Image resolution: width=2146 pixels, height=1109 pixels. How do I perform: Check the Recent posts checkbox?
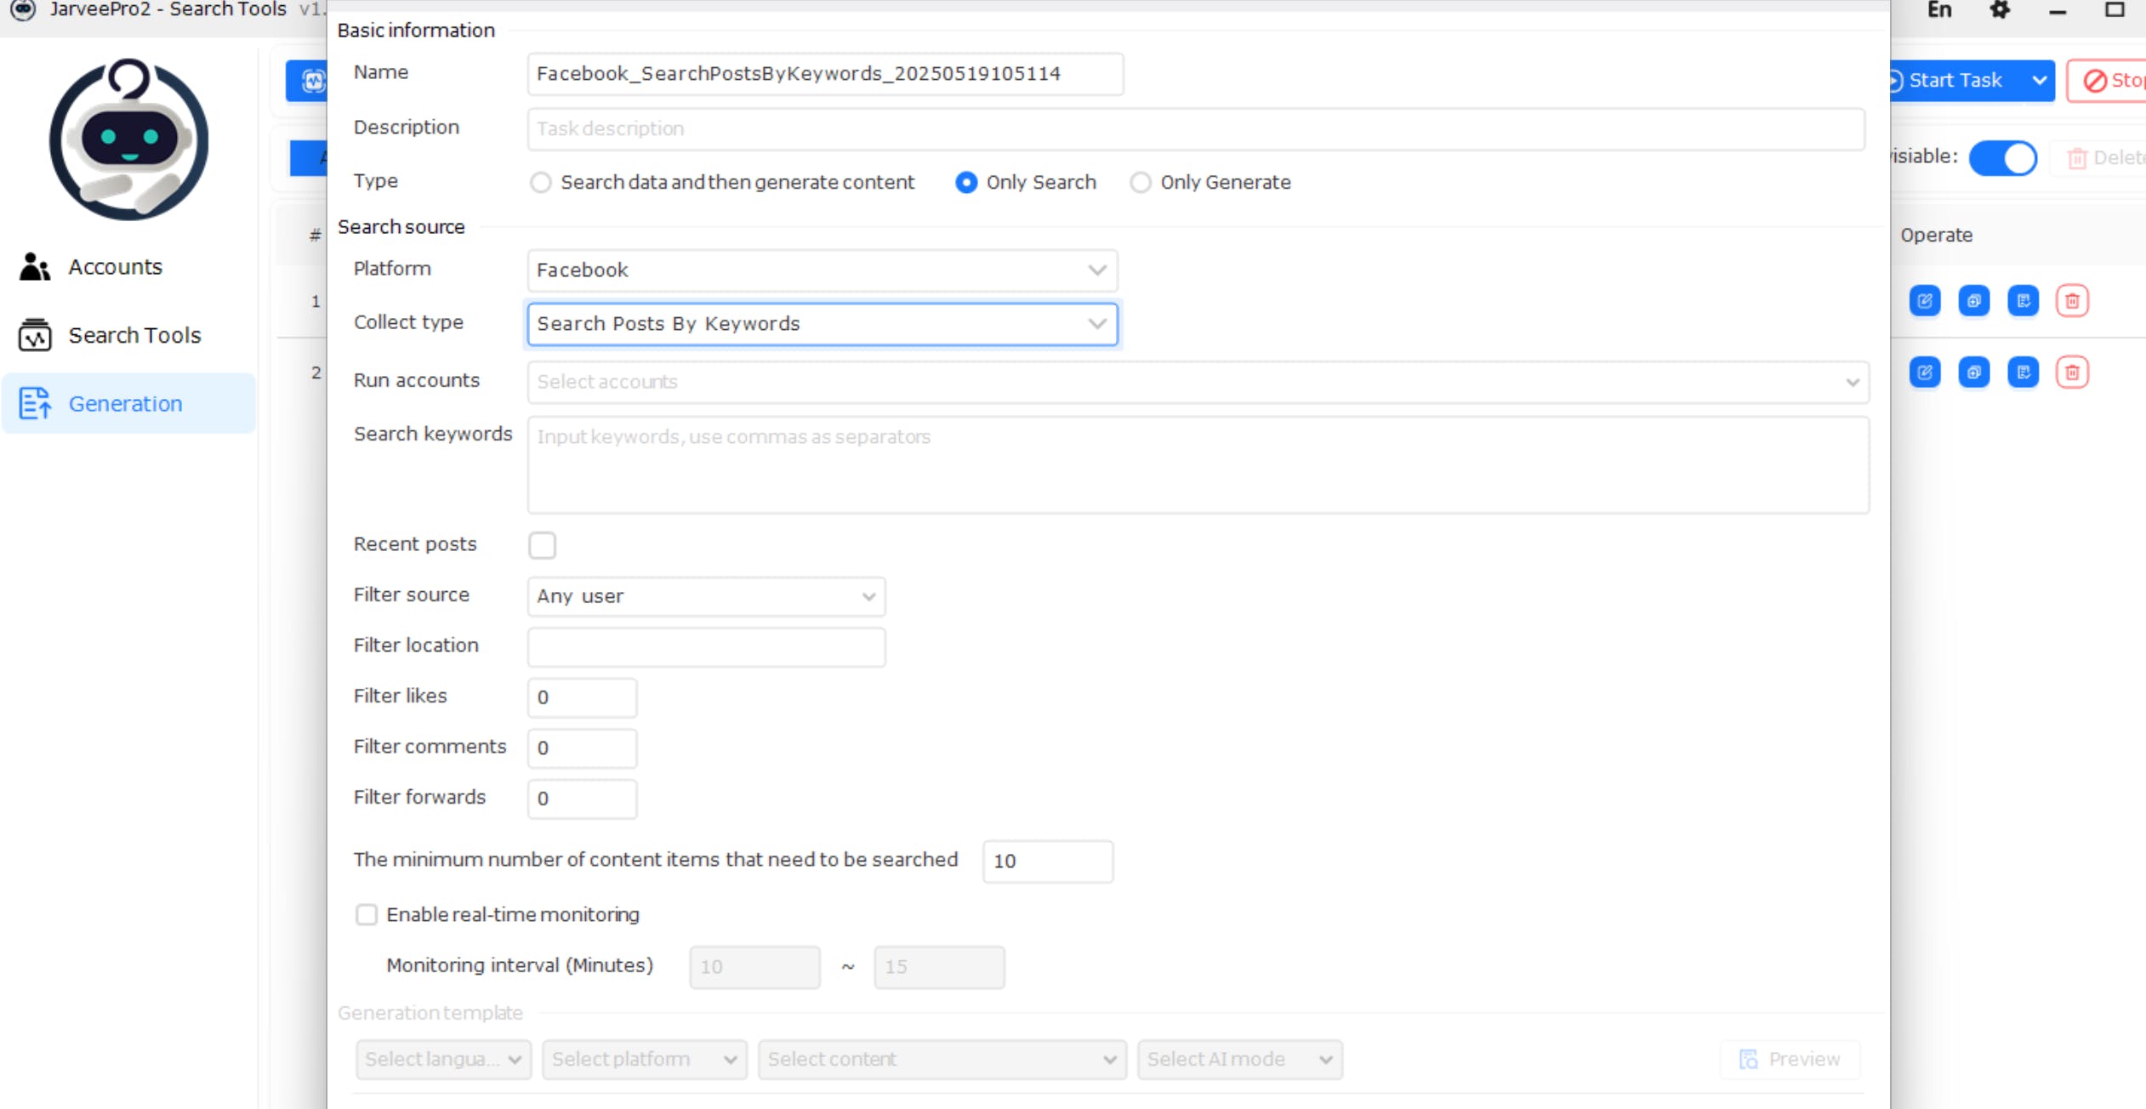coord(542,545)
